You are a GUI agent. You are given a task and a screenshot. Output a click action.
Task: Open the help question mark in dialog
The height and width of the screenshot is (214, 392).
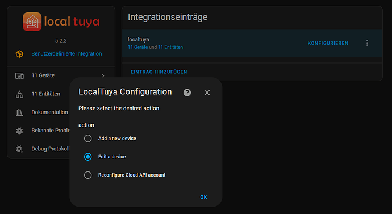coord(187,93)
